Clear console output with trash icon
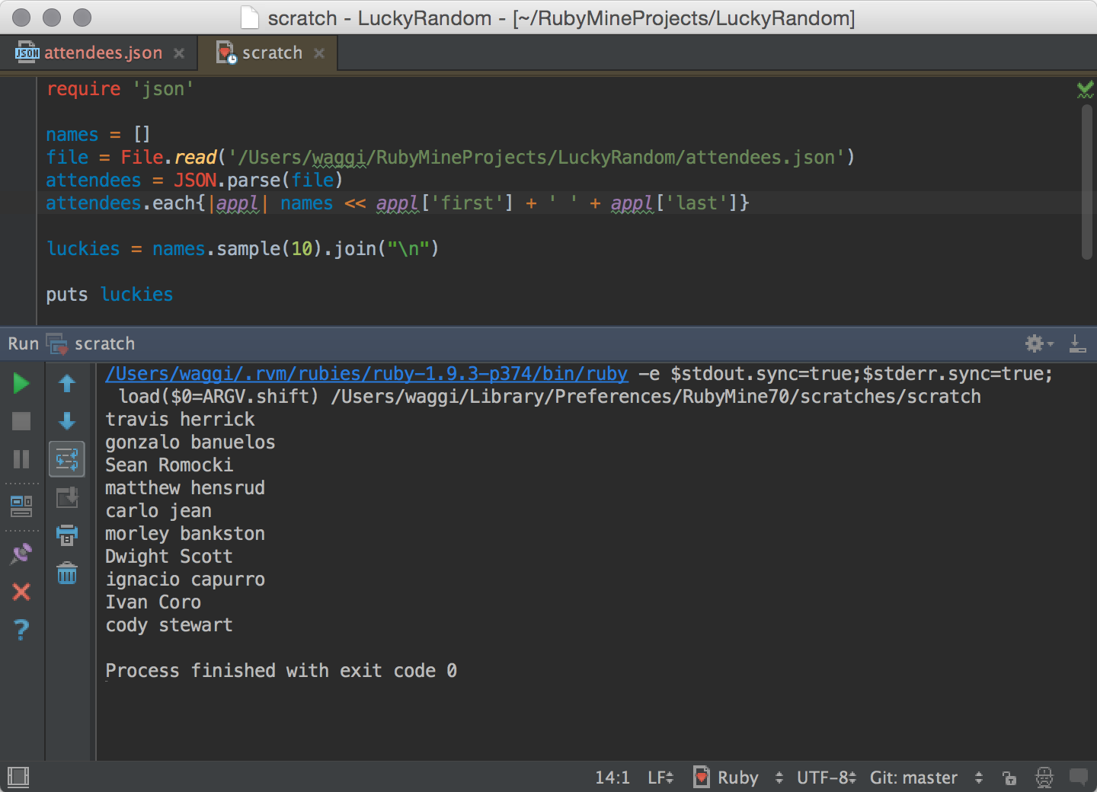Image resolution: width=1097 pixels, height=792 pixels. click(x=67, y=573)
